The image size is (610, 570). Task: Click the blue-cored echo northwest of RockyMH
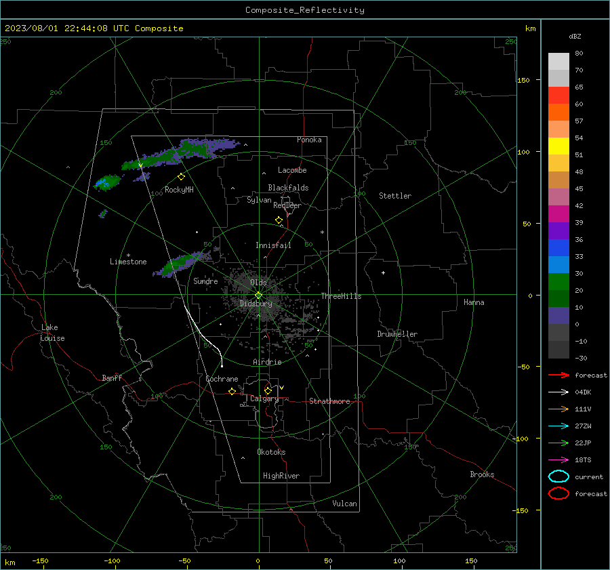point(106,182)
